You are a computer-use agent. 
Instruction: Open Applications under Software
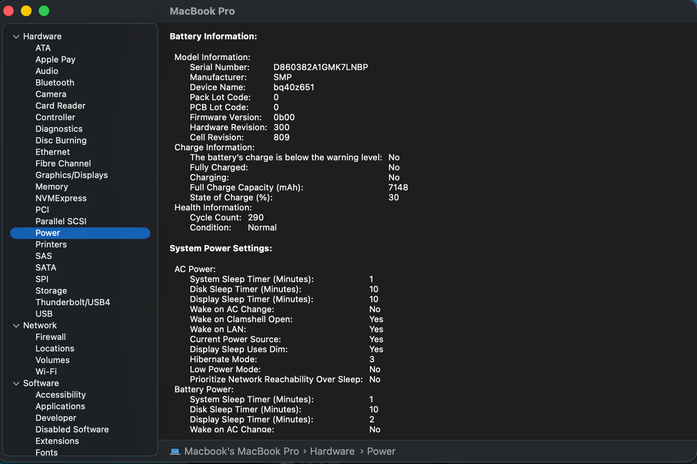[60, 407]
